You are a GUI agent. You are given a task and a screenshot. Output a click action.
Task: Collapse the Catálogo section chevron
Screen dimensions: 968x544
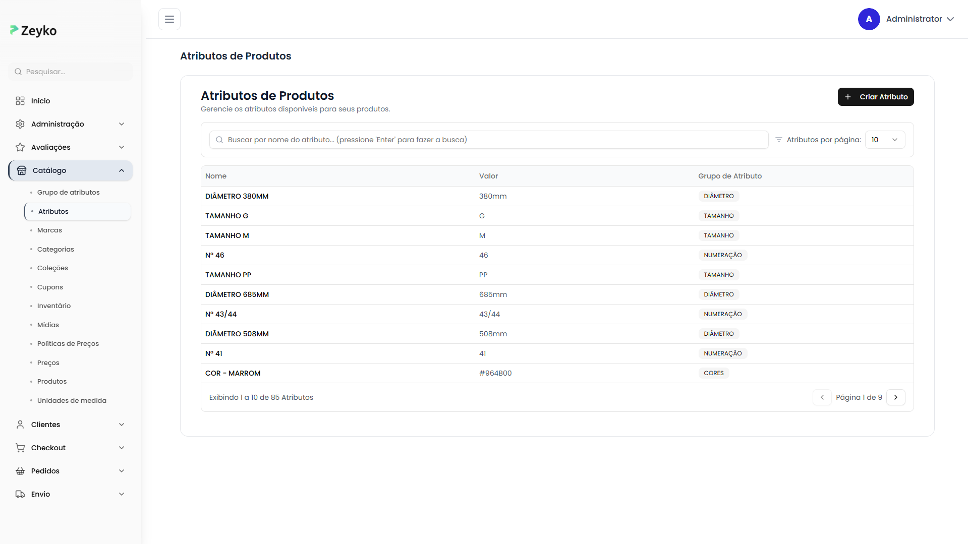click(122, 170)
